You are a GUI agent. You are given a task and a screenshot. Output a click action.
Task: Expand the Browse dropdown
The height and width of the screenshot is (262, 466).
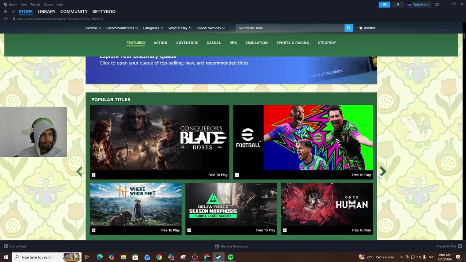tap(93, 28)
